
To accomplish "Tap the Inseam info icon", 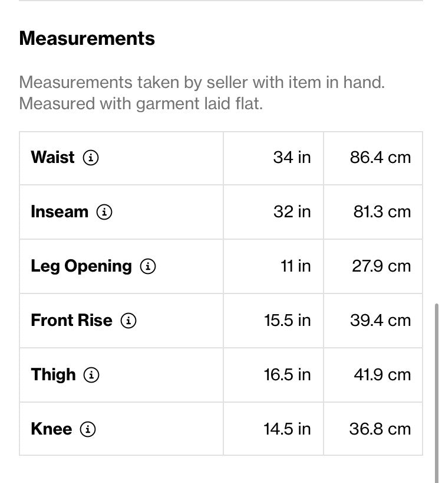I will coord(104,212).
